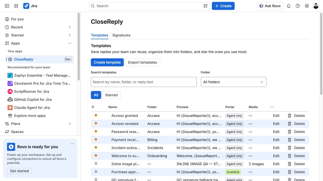The width and height of the screenshot is (323, 181).
Task: Expand the Starred menu chevron
Action: (70, 35)
